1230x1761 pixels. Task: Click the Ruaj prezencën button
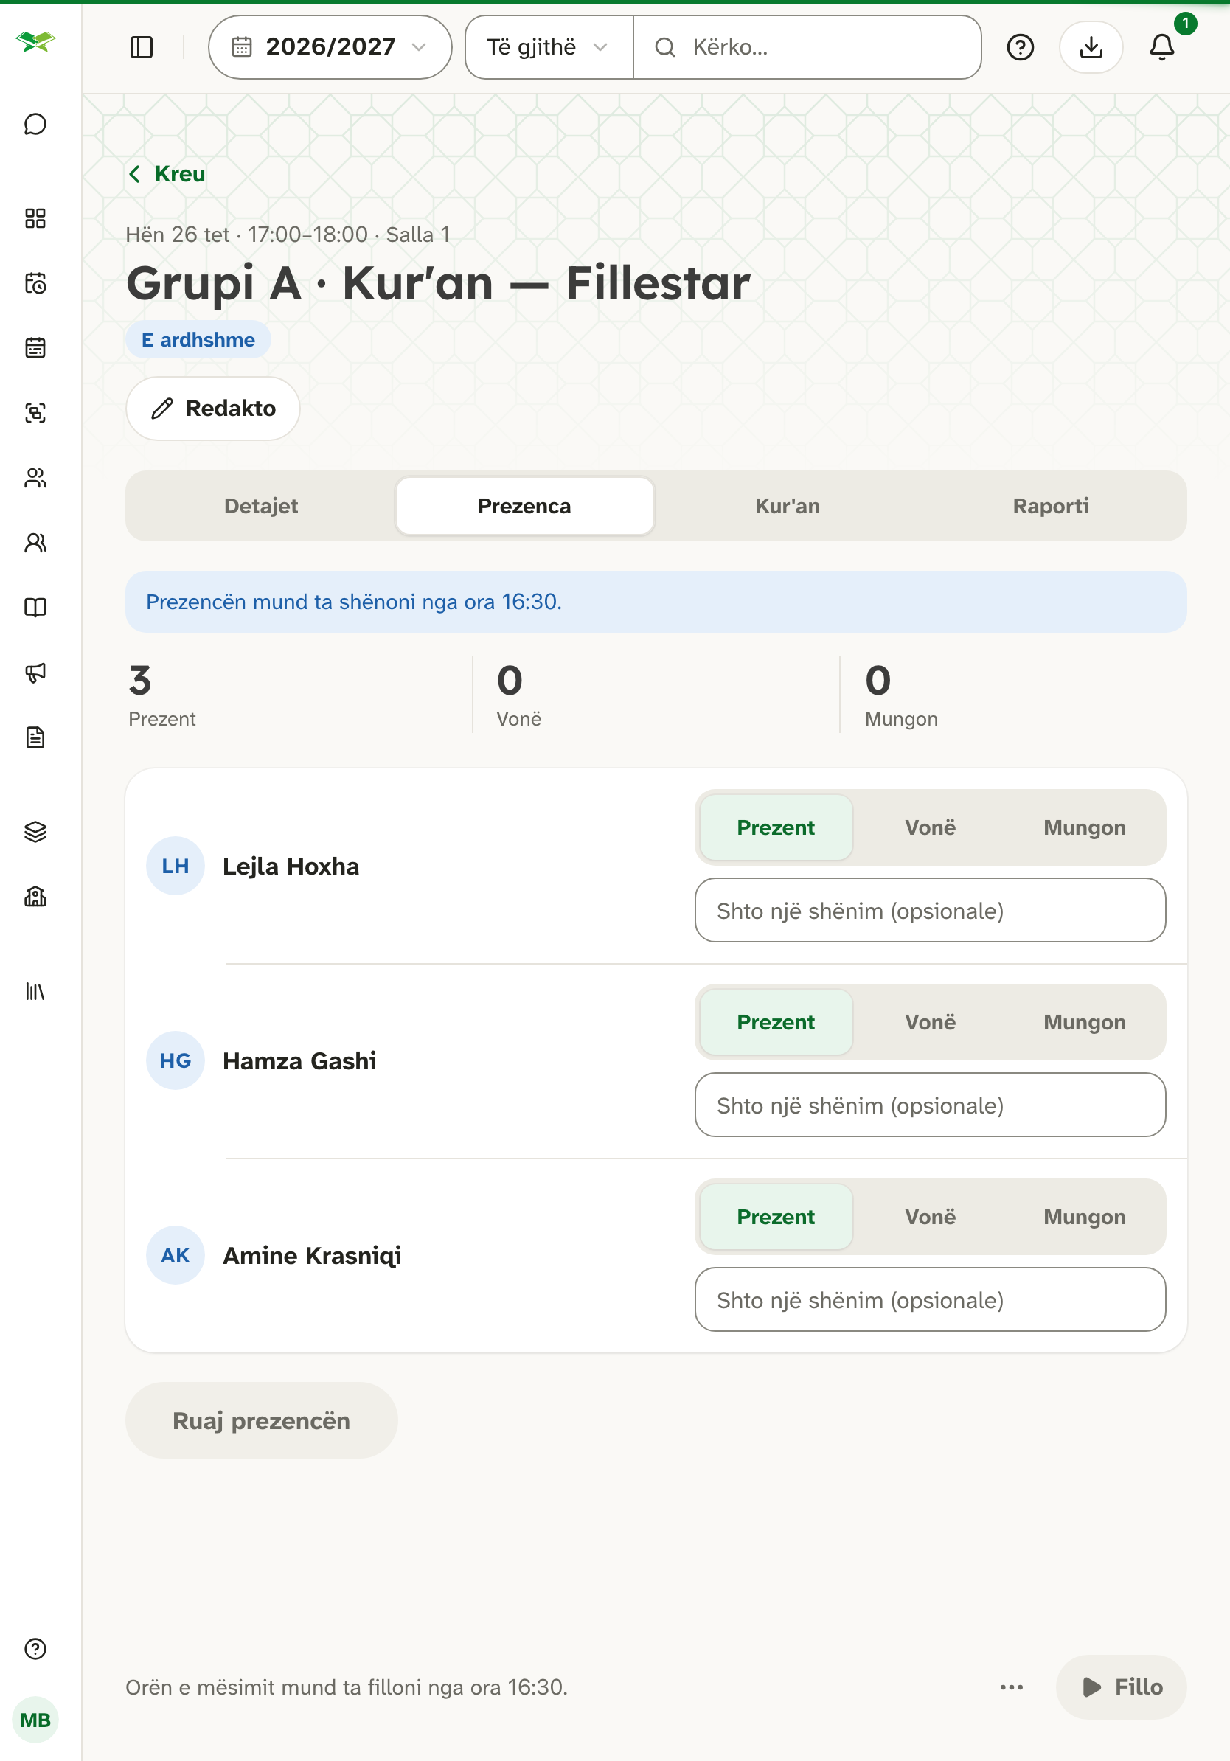pyautogui.click(x=261, y=1420)
